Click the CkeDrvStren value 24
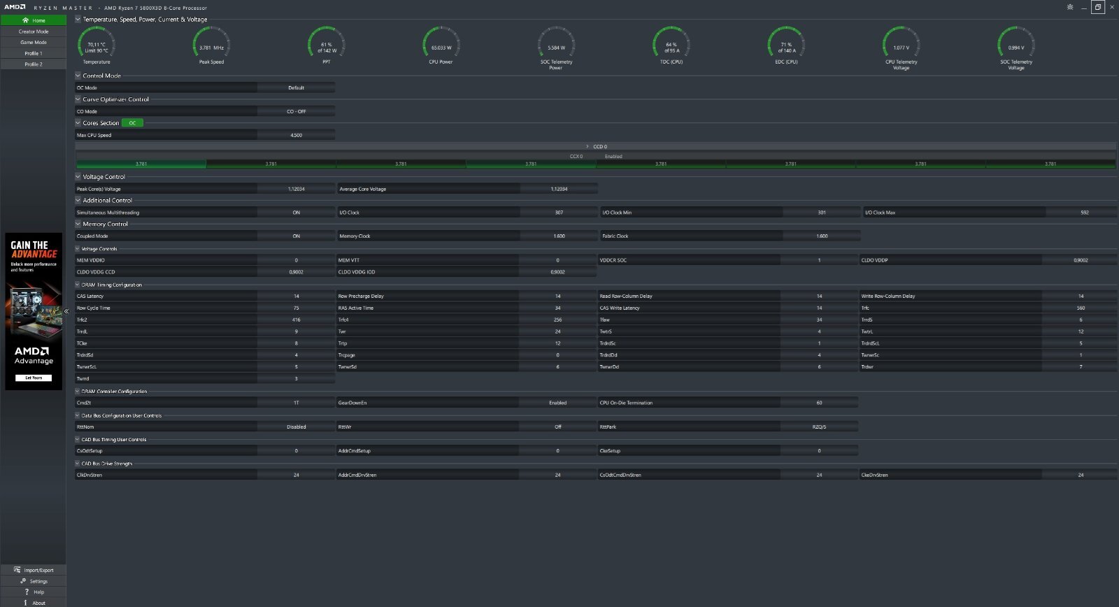This screenshot has width=1119, height=607. [x=1081, y=475]
